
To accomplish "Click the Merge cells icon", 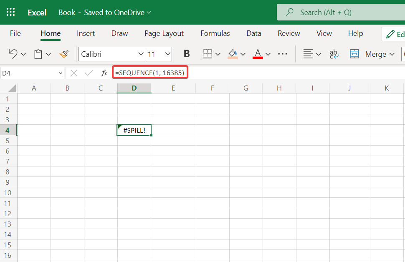I will [x=354, y=54].
